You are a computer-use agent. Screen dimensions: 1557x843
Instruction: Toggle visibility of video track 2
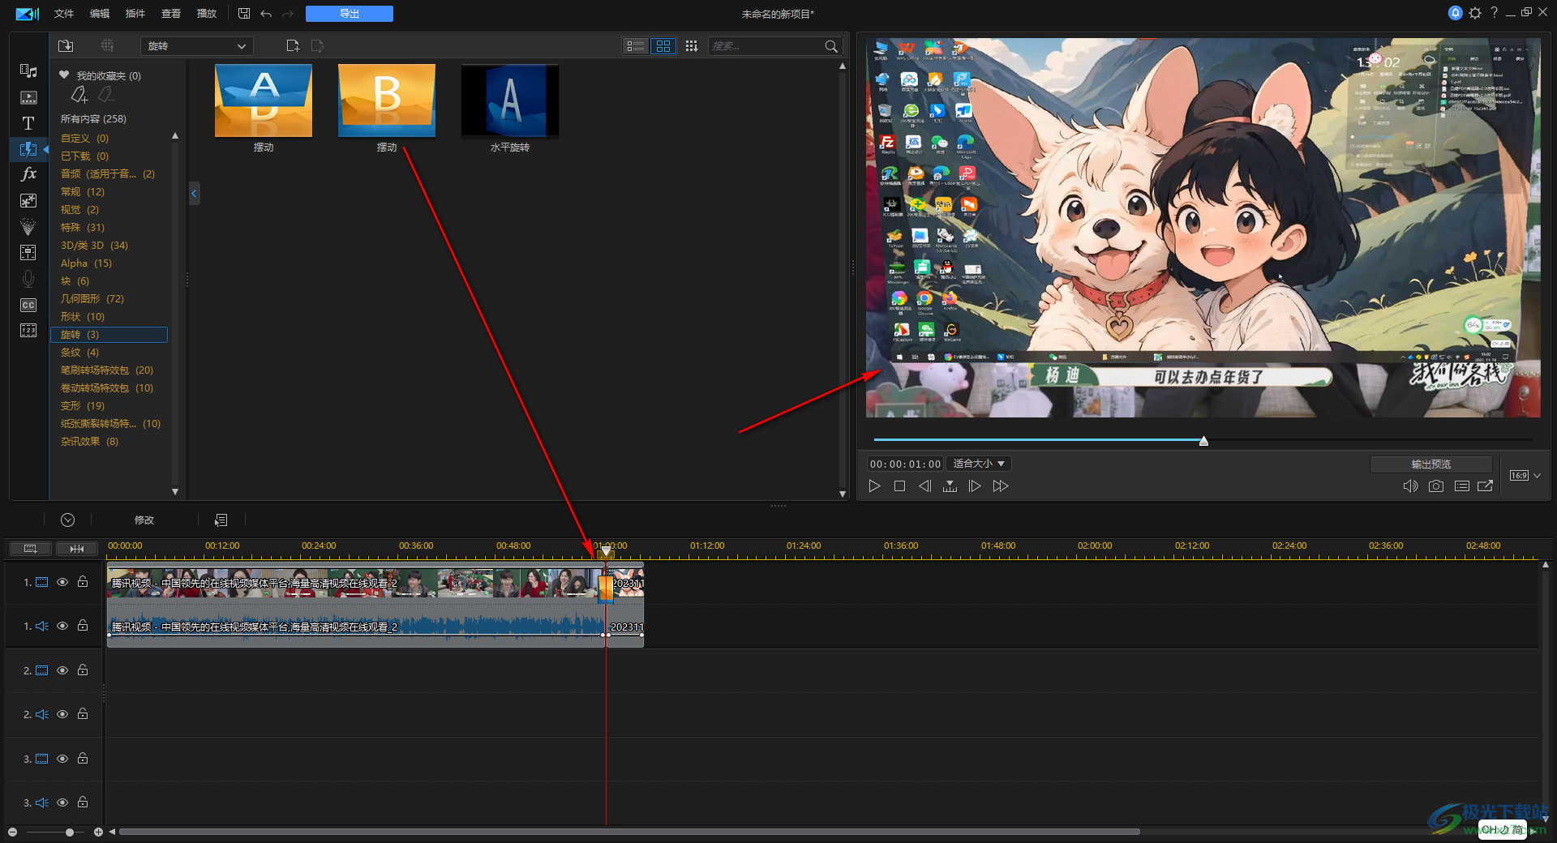[x=62, y=670]
